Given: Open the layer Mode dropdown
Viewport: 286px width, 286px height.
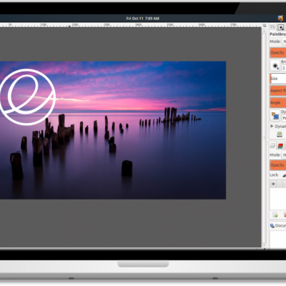Looking at the screenshot, I should pyautogui.click(x=284, y=155).
